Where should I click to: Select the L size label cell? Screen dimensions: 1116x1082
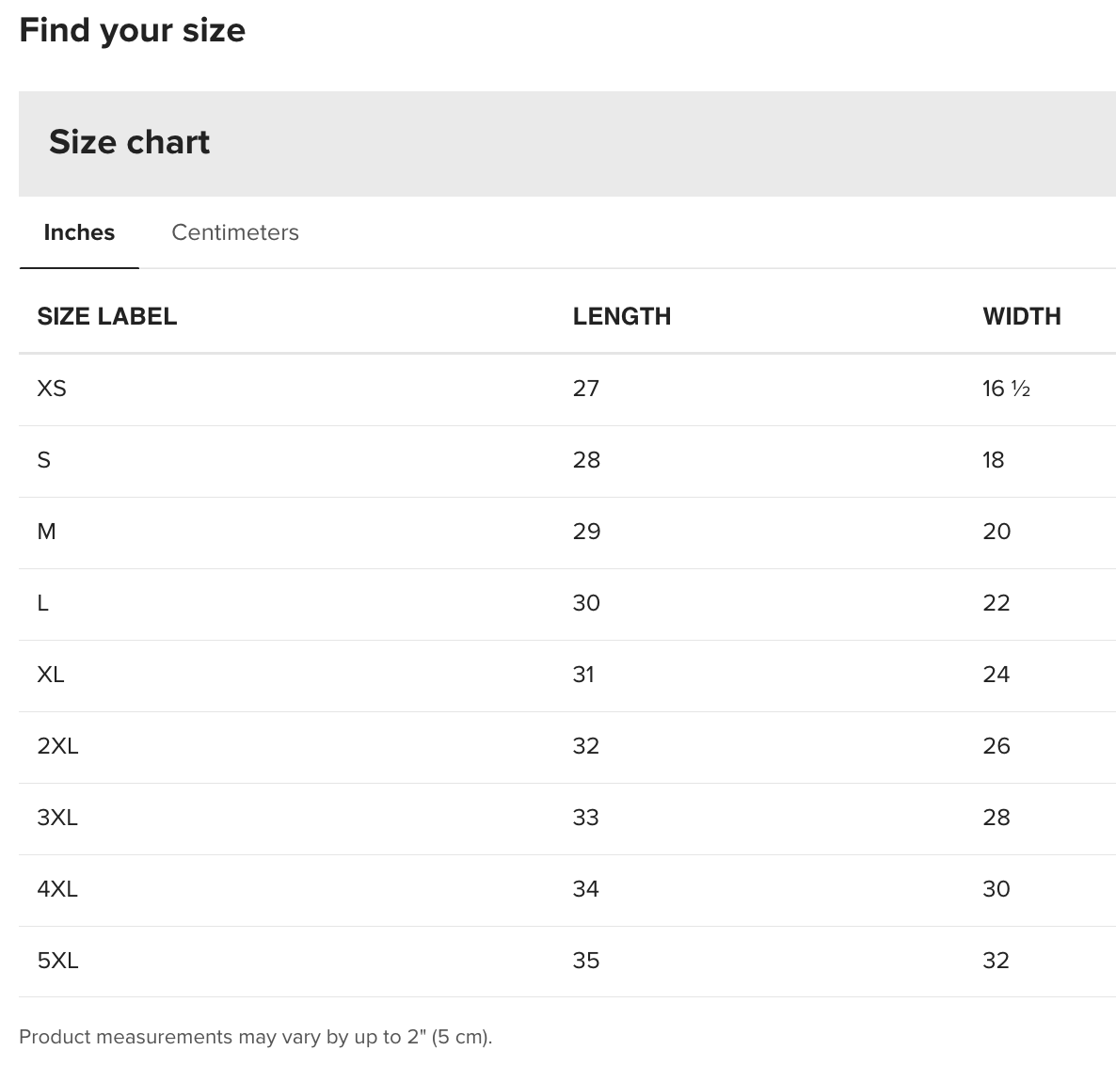point(42,603)
